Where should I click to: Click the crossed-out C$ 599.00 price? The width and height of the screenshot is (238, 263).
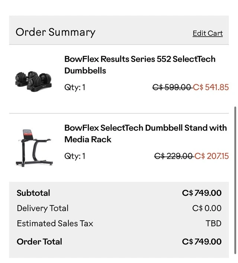(171, 88)
